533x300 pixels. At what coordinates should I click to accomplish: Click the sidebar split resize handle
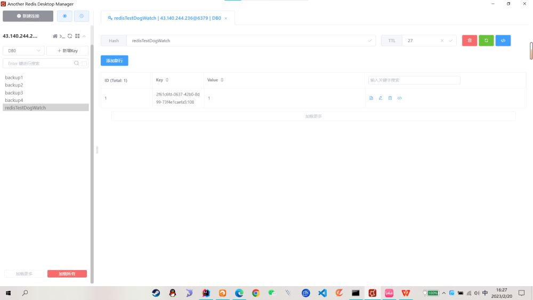(x=97, y=150)
